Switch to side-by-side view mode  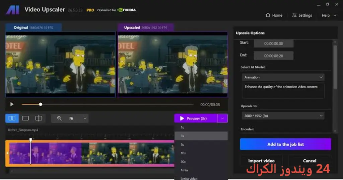pyautogui.click(x=12, y=118)
